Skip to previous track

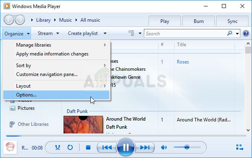[107, 147]
